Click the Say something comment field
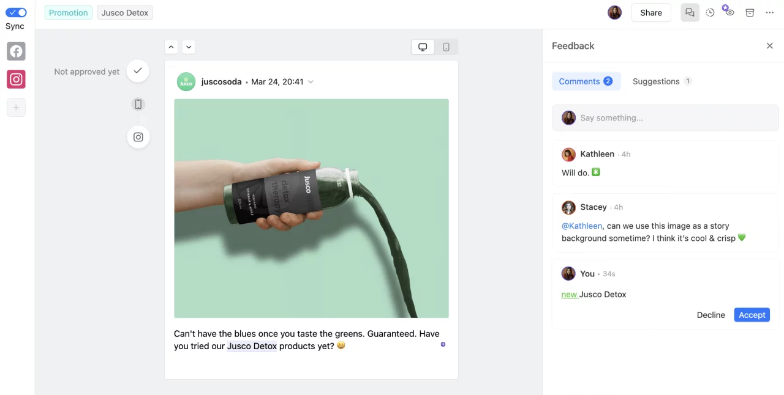 point(665,117)
